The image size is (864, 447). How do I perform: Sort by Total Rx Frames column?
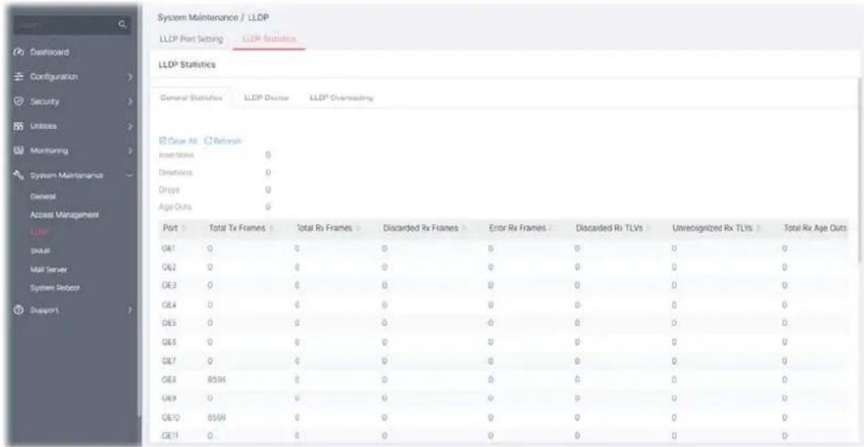pos(358,228)
